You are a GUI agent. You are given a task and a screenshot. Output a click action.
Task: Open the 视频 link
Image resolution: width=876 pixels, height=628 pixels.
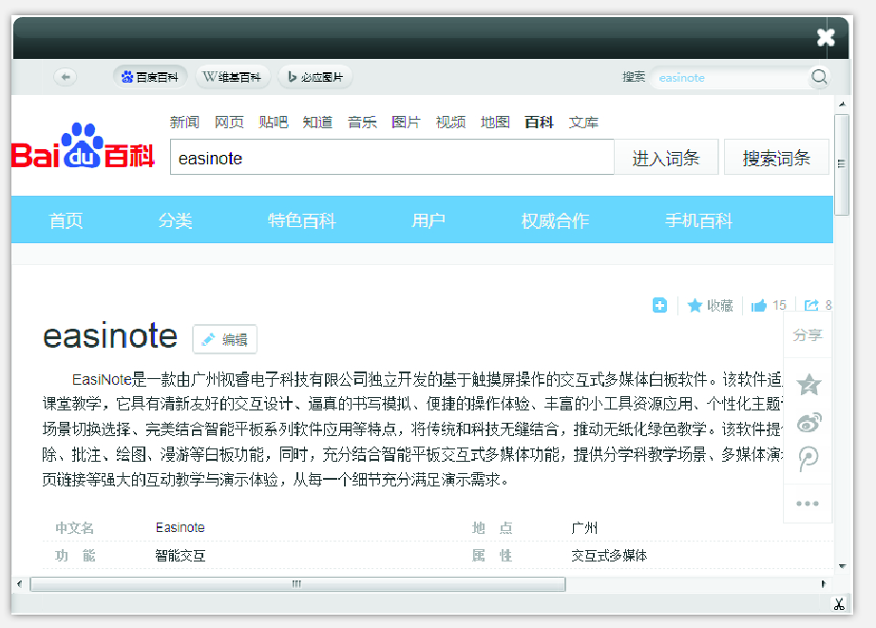coord(451,122)
